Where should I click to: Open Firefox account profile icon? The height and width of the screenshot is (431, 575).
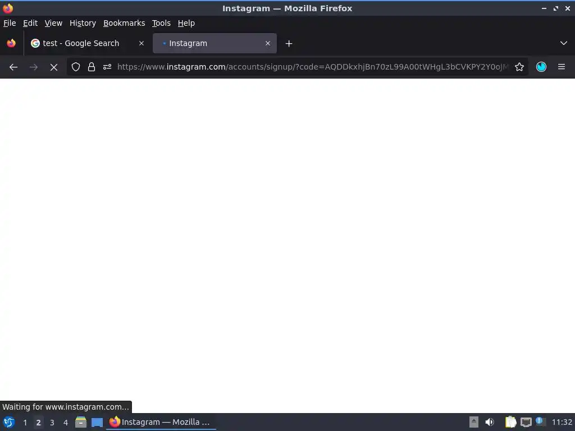tap(541, 67)
